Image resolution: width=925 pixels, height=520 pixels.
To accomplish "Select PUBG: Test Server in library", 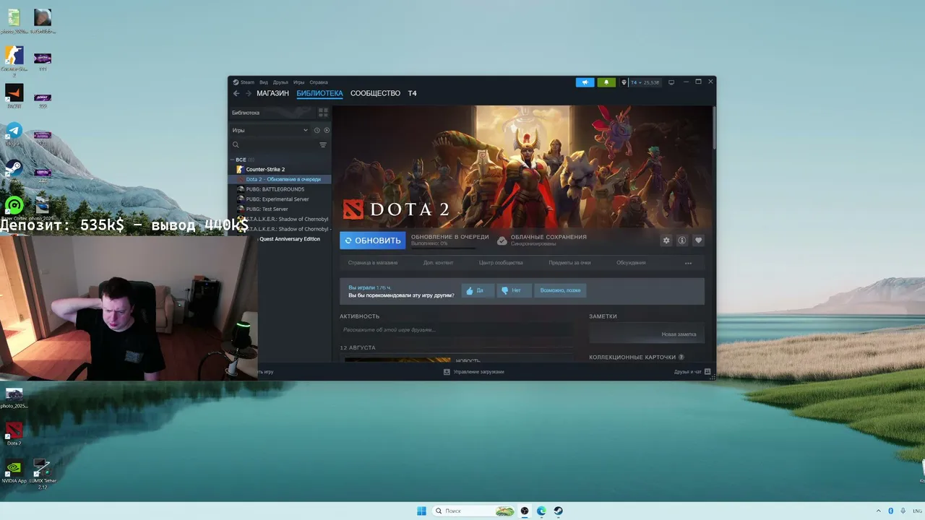I will click(x=280, y=209).
